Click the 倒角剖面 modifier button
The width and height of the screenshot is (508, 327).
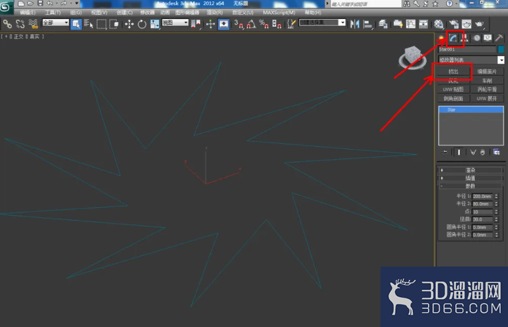[x=453, y=99]
